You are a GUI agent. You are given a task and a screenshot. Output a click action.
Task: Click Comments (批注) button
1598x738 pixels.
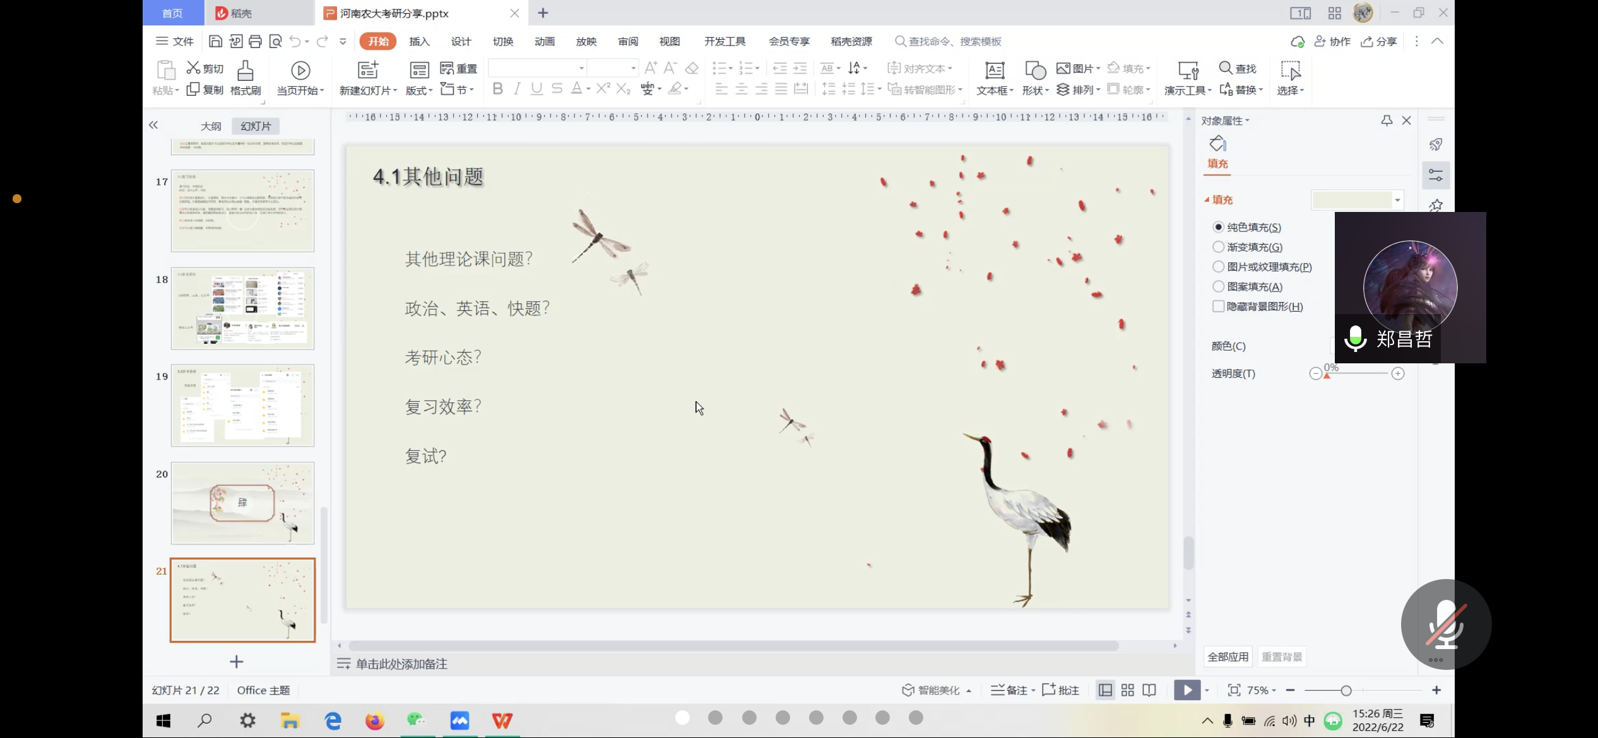pos(1060,690)
